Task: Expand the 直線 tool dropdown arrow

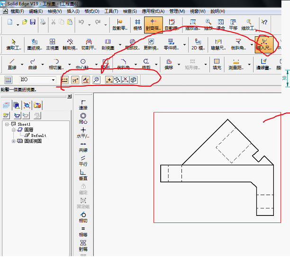Action: (x=22, y=64)
